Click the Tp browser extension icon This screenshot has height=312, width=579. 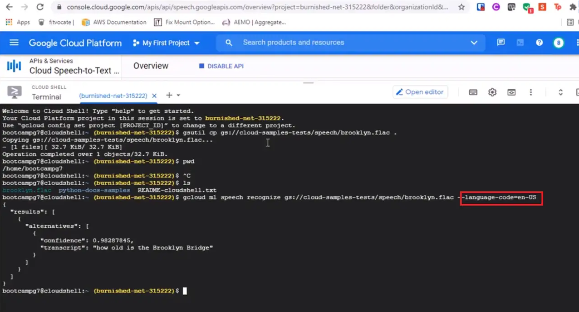558,7
